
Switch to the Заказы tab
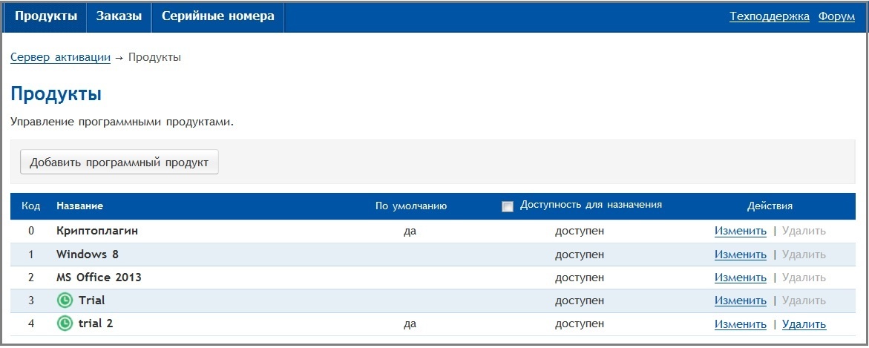[119, 16]
